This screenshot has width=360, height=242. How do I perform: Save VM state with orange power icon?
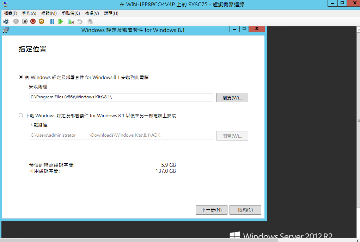point(41,21)
